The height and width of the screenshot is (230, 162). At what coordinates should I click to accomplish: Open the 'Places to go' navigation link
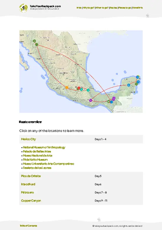click(125, 8)
